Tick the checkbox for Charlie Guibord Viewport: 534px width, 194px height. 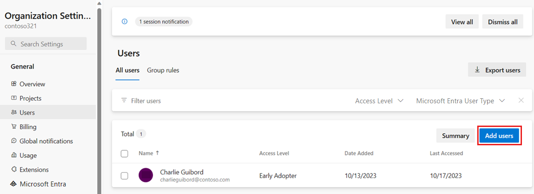pos(125,176)
